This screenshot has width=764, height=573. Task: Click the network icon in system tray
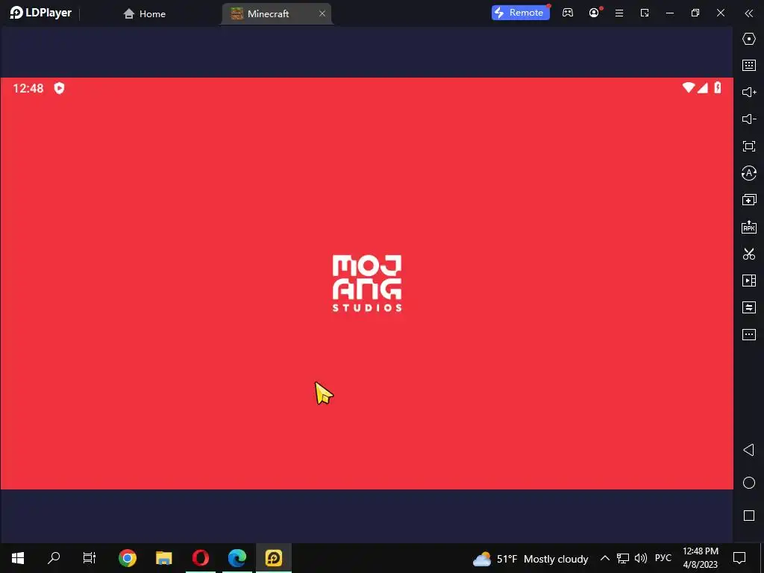click(623, 558)
